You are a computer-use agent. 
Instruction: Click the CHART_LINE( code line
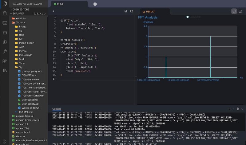tap(68, 52)
